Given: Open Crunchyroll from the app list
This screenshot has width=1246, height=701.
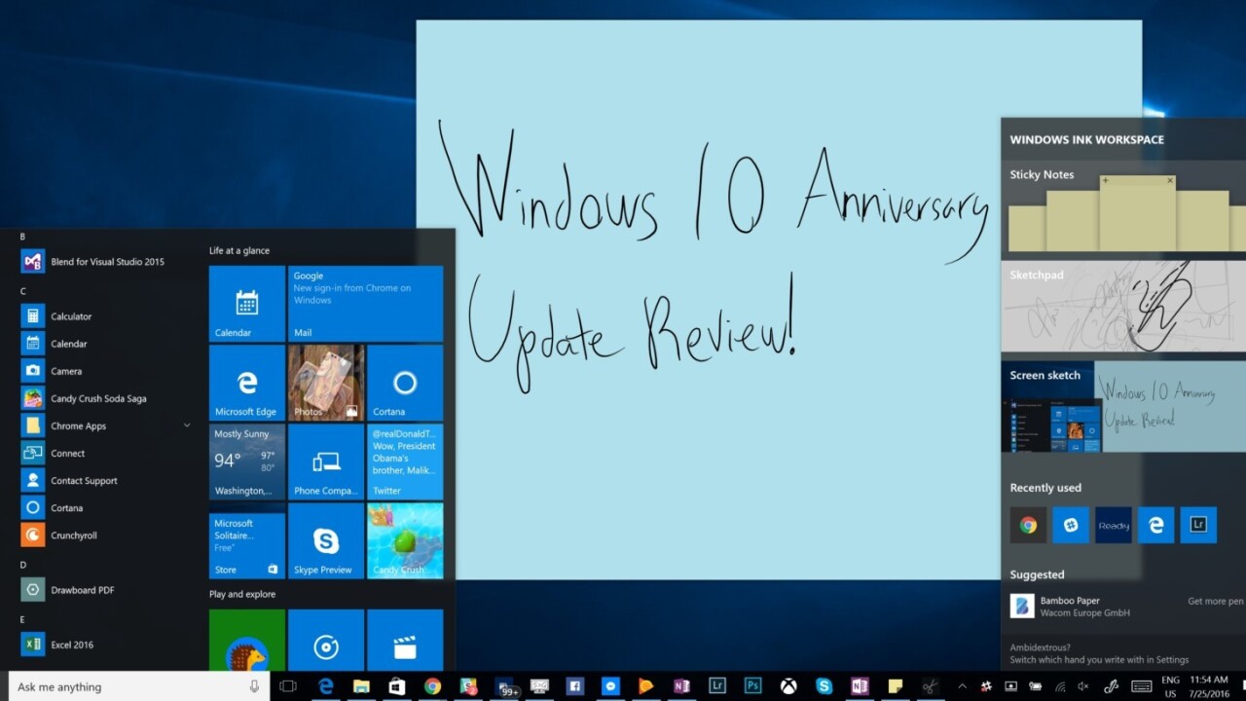Looking at the screenshot, I should click(x=74, y=535).
